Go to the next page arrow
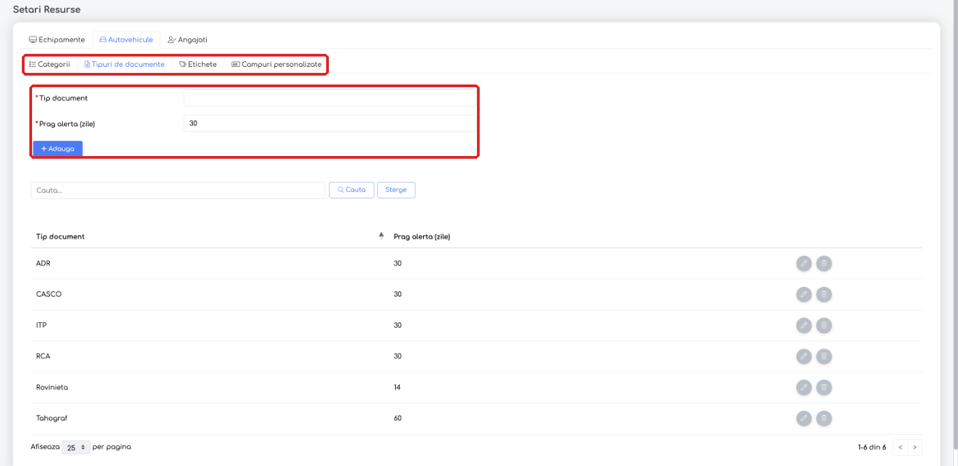Image resolution: width=958 pixels, height=466 pixels. pyautogui.click(x=914, y=448)
